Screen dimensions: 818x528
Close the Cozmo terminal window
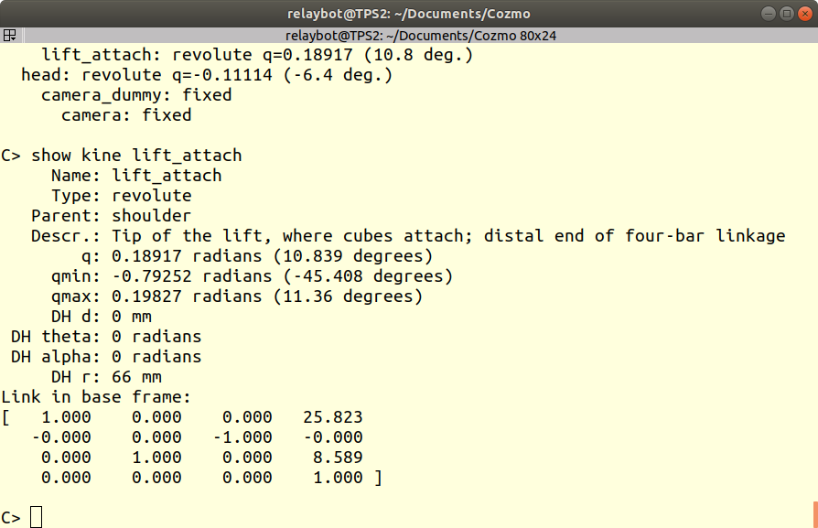tap(805, 14)
